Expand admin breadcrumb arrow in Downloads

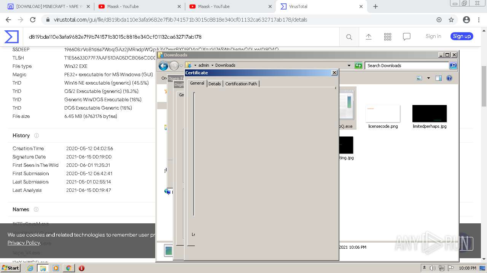tap(212, 65)
